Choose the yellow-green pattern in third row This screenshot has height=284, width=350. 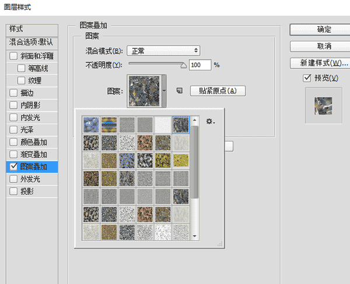[x=181, y=161]
